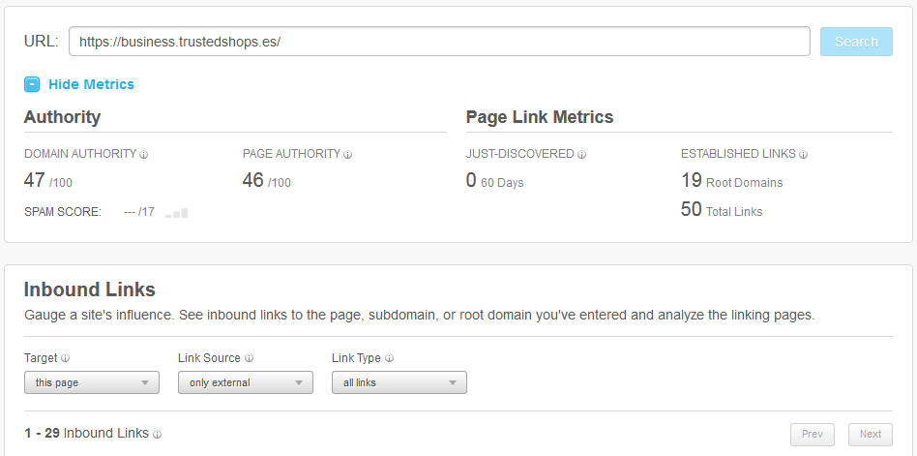Click the 1 - 29 Inbound Links text
Viewport: 917px width, 456px height.
point(86,433)
